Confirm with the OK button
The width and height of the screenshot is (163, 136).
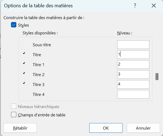(106, 128)
